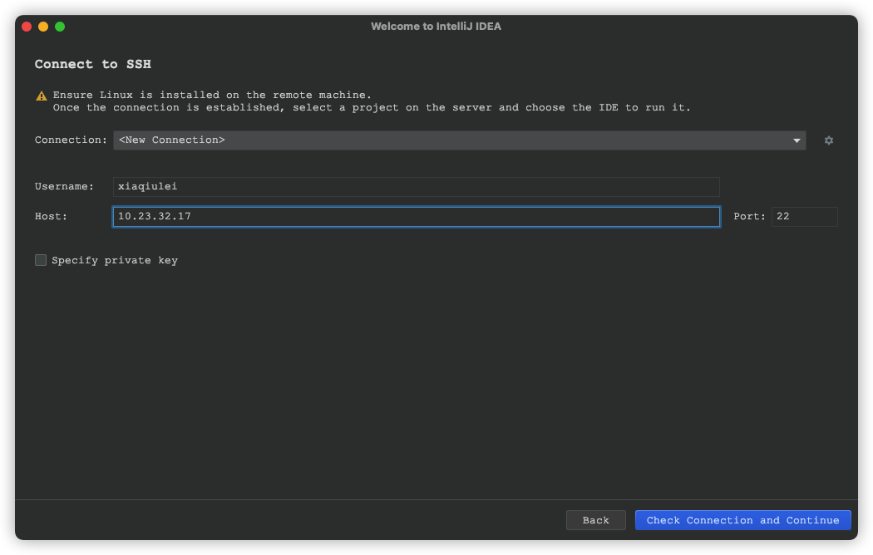Open SSH configurations gear icon

point(828,140)
